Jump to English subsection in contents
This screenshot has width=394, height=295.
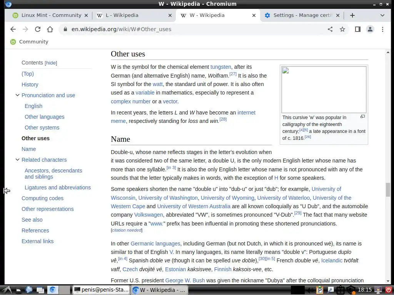[33, 106]
